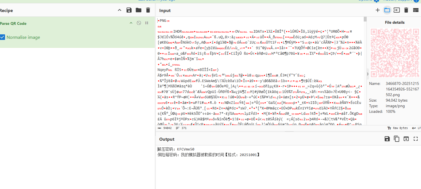This screenshot has height=189, width=421.
Task: Click the File details heading
Action: pyautogui.click(x=394, y=22)
